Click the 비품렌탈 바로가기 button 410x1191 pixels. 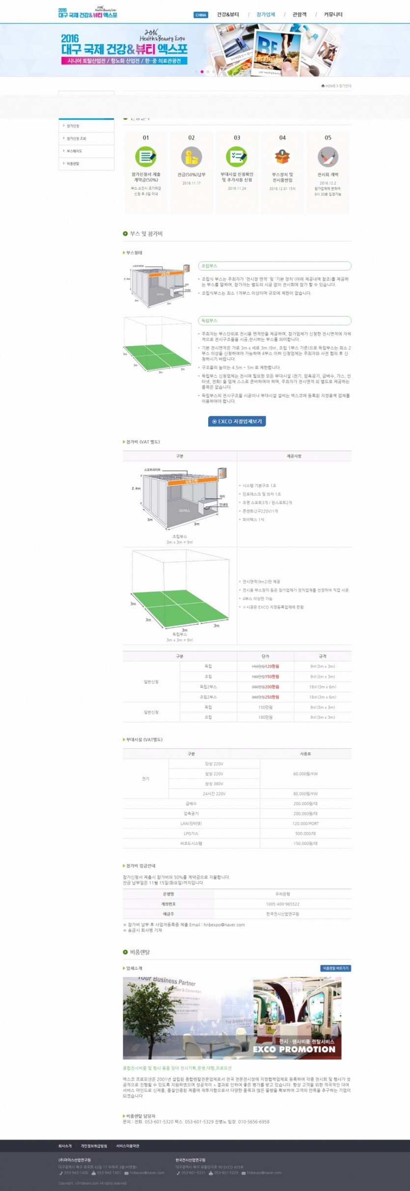[335, 968]
